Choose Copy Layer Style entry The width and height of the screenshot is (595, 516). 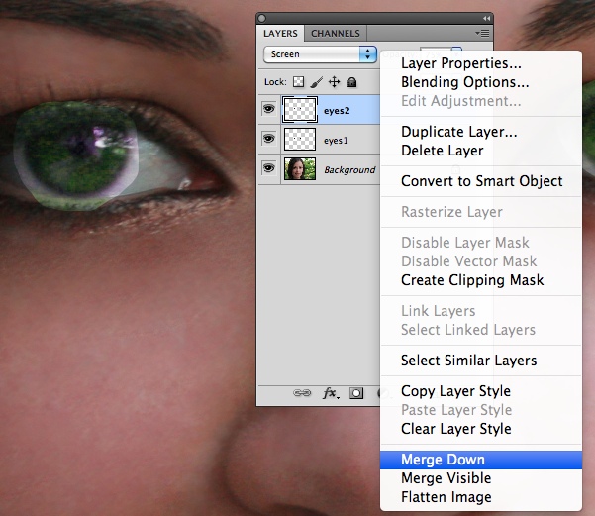[x=481, y=391]
